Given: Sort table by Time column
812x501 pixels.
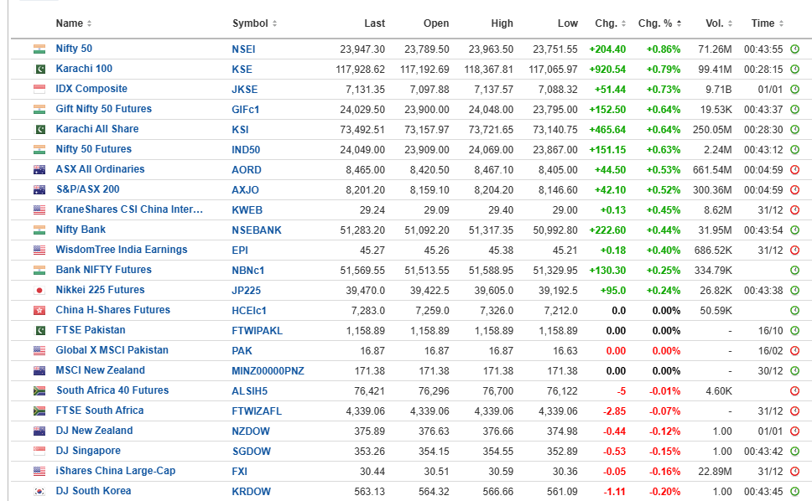Looking at the screenshot, I should [768, 23].
